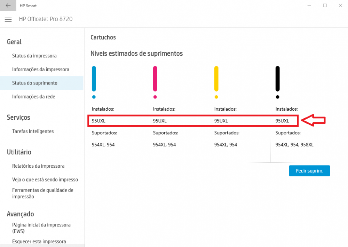Click HP OfficeJet Pro 8720 title

(46, 19)
